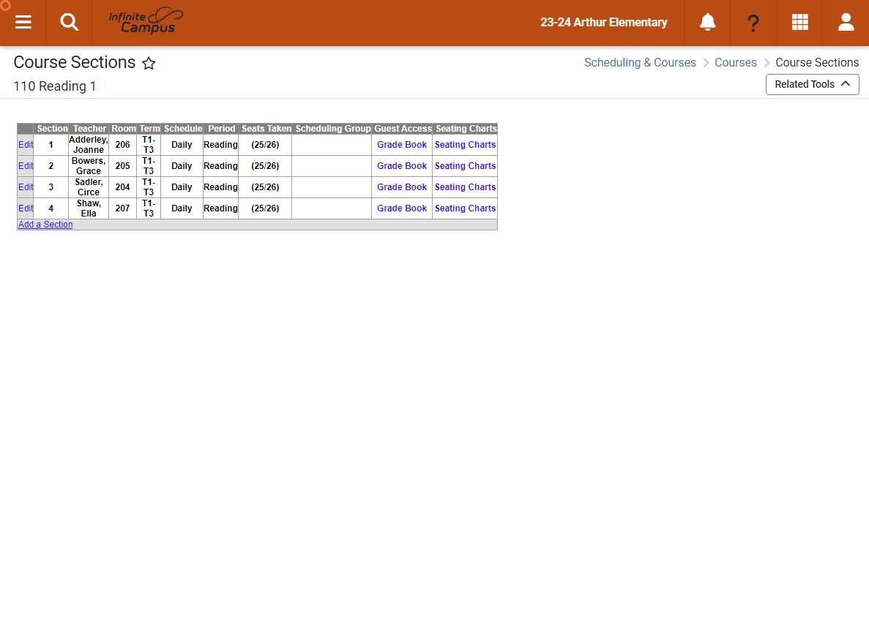The image size is (869, 621).
Task: Click the Term column header
Action: (x=149, y=129)
